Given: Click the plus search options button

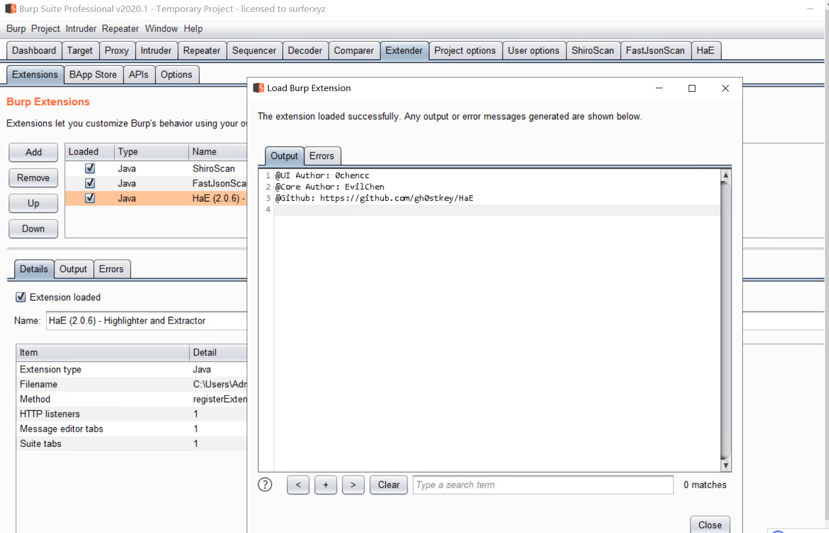Looking at the screenshot, I should pyautogui.click(x=325, y=485).
